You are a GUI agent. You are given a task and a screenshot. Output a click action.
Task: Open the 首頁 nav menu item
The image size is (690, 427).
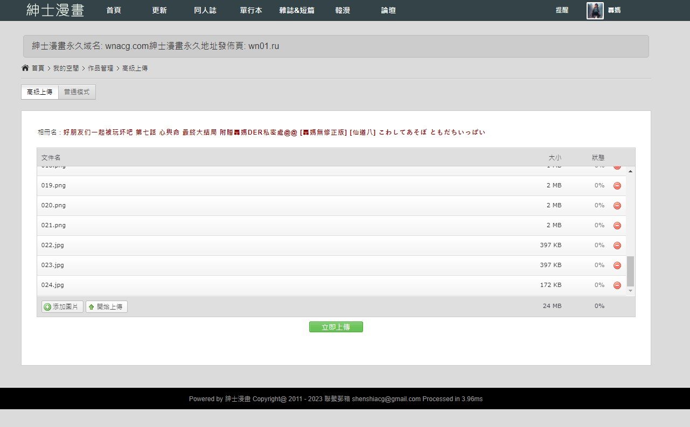(114, 10)
